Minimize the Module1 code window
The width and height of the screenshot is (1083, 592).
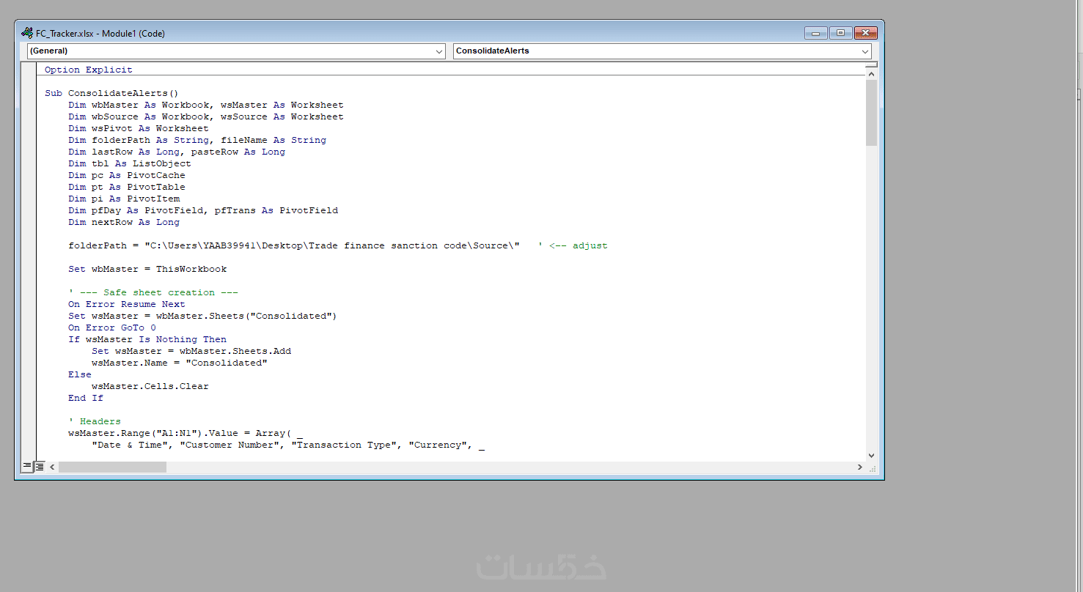[x=816, y=33]
